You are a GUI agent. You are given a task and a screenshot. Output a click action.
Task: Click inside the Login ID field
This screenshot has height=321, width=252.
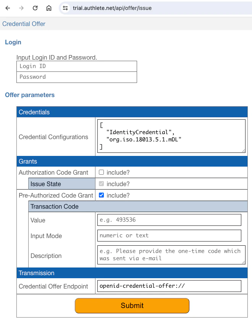76,66
